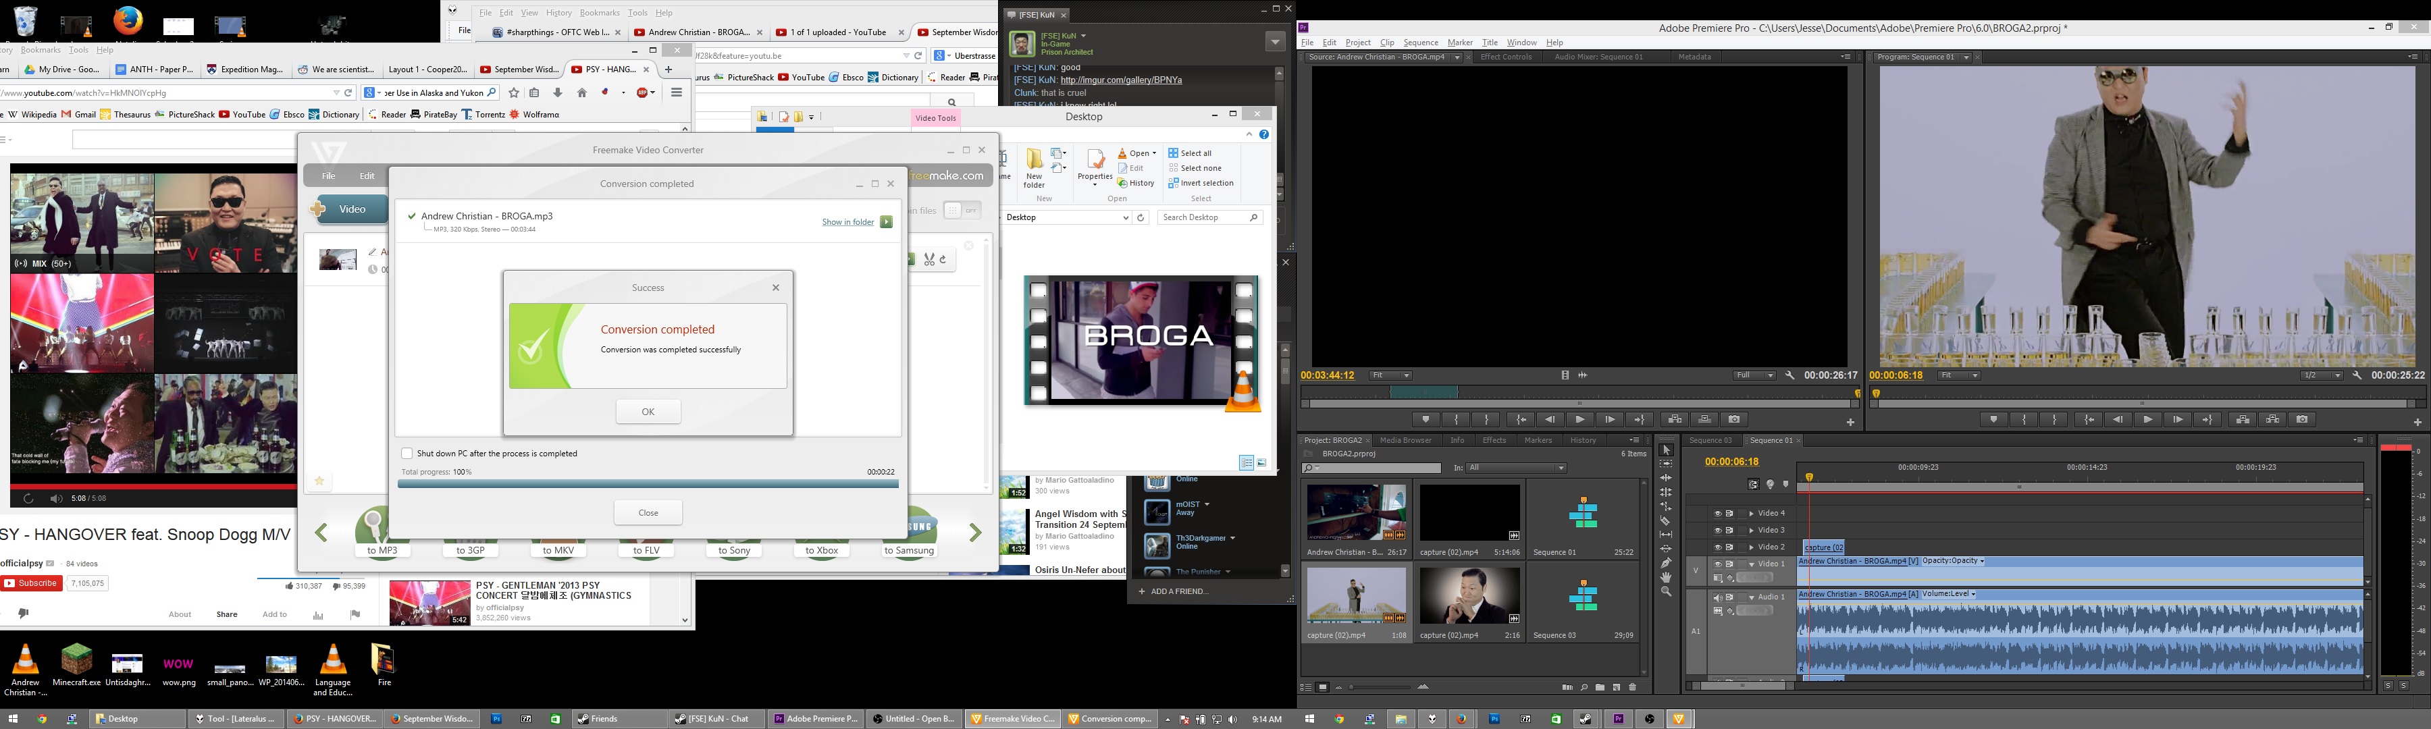Screen dimensions: 2431x729
Task: Toggle Join files OFF switch in Freemake
Action: coord(962,211)
